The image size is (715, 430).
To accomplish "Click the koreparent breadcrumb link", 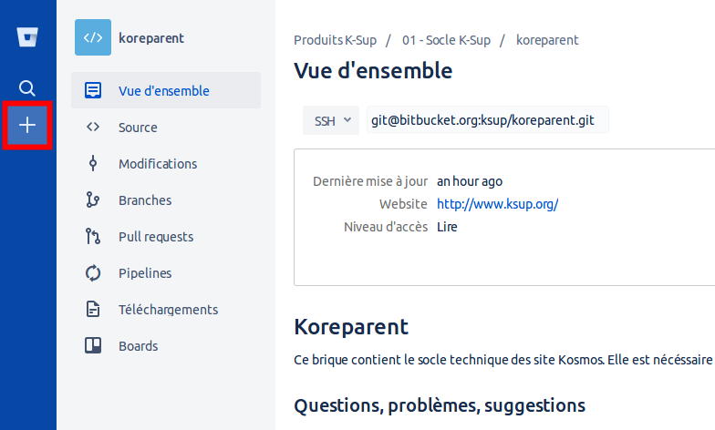I will (x=547, y=40).
